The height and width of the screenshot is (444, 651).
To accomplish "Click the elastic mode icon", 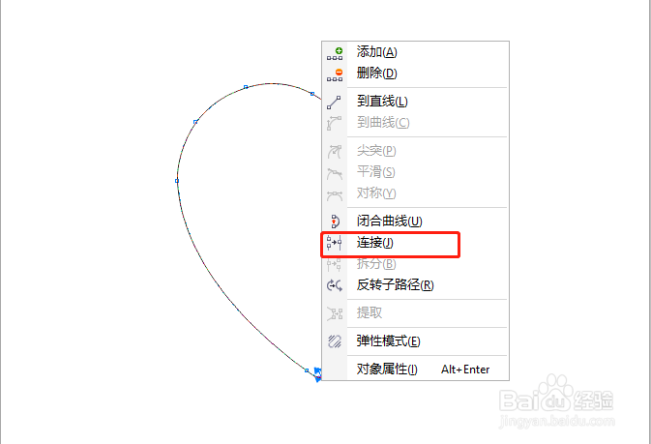I will click(x=335, y=341).
